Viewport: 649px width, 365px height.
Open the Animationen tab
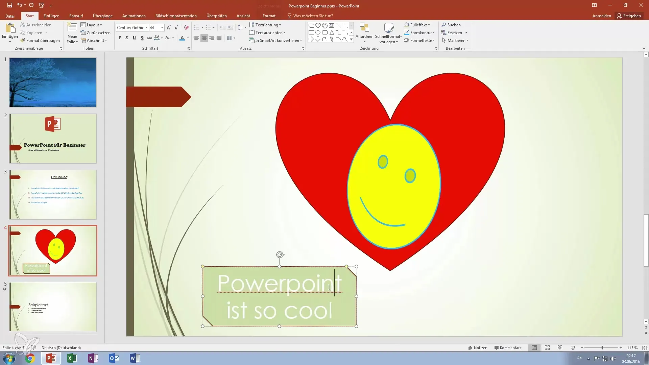134,16
